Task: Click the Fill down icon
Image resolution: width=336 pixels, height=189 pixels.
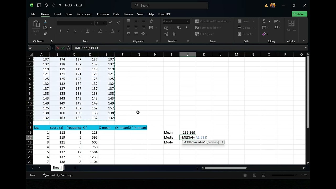Action: click(x=264, y=28)
